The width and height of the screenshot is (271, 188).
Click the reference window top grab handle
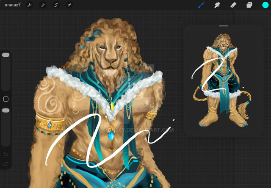(224, 26)
